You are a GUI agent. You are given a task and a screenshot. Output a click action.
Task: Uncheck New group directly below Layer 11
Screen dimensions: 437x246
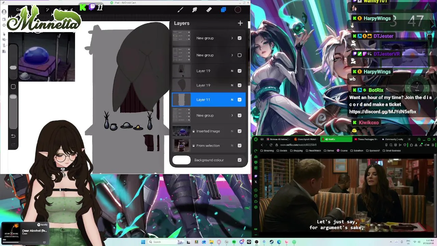[x=239, y=115]
